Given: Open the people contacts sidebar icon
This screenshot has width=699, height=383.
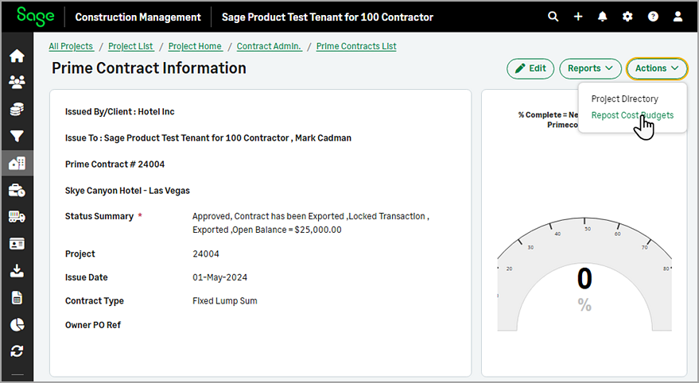Looking at the screenshot, I should [x=17, y=83].
